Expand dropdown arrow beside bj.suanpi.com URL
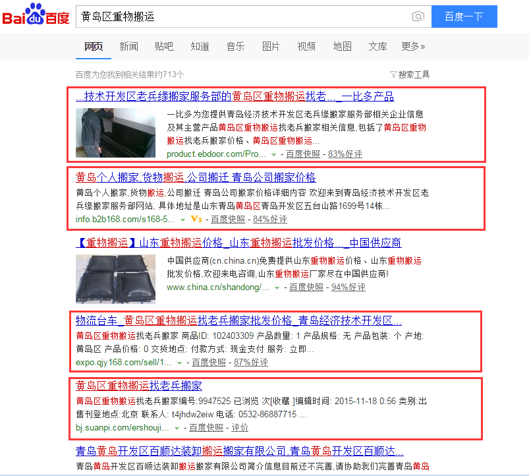The image size is (529, 476). (177, 428)
